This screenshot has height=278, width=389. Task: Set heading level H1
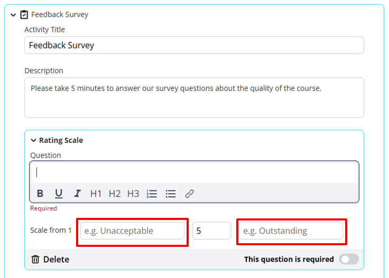pyautogui.click(x=96, y=194)
